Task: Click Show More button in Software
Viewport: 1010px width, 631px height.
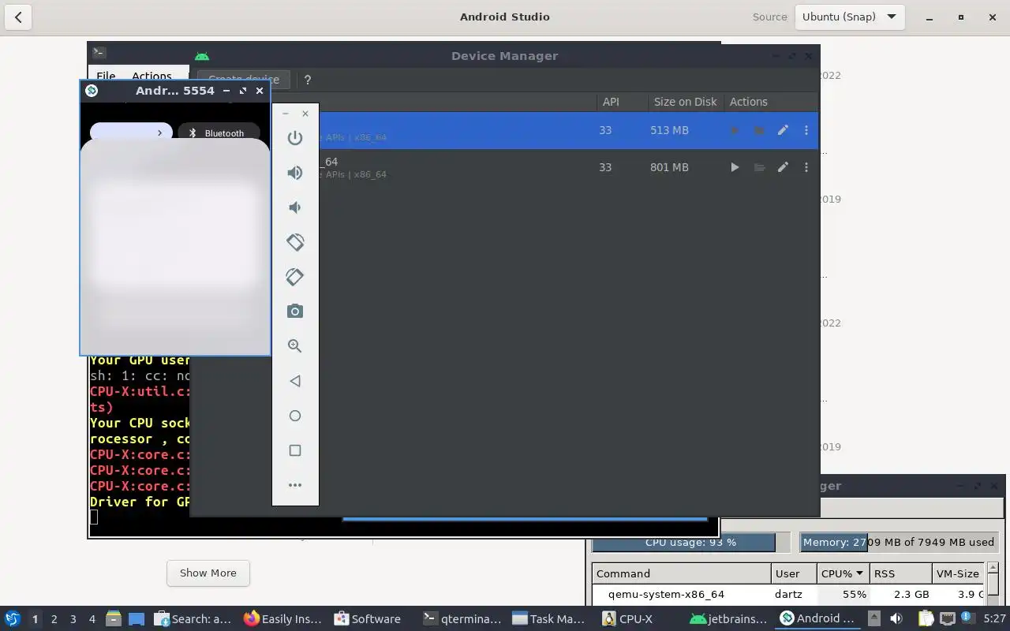Action: [x=208, y=573]
